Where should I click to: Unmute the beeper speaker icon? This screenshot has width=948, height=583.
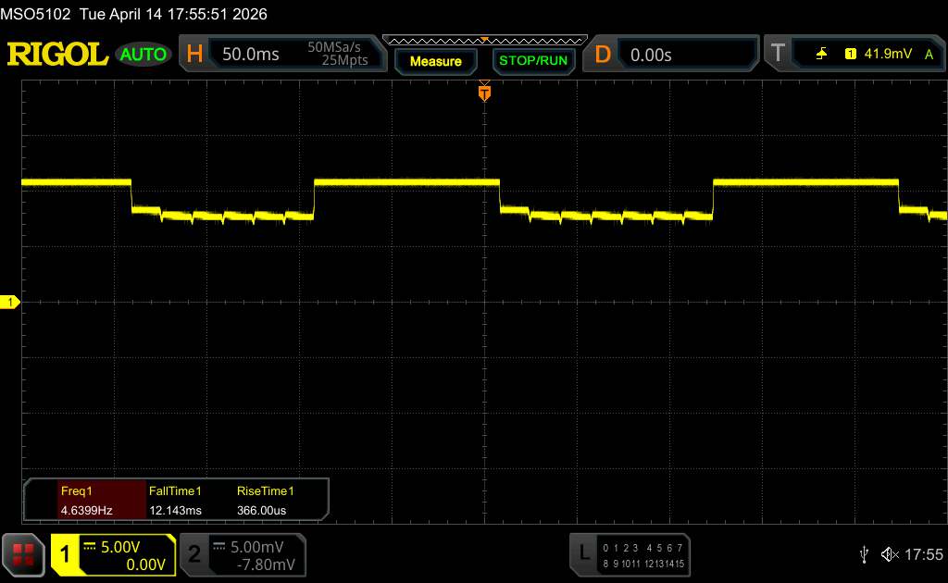point(890,554)
